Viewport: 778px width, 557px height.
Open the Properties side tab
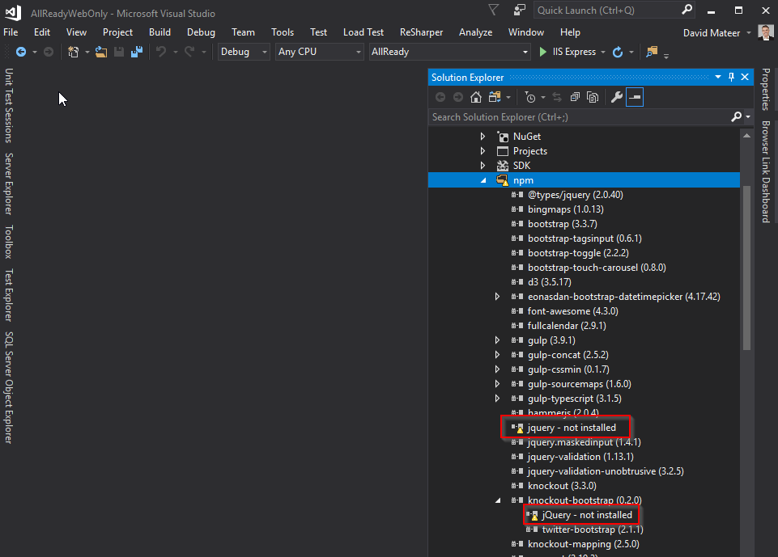coord(766,89)
